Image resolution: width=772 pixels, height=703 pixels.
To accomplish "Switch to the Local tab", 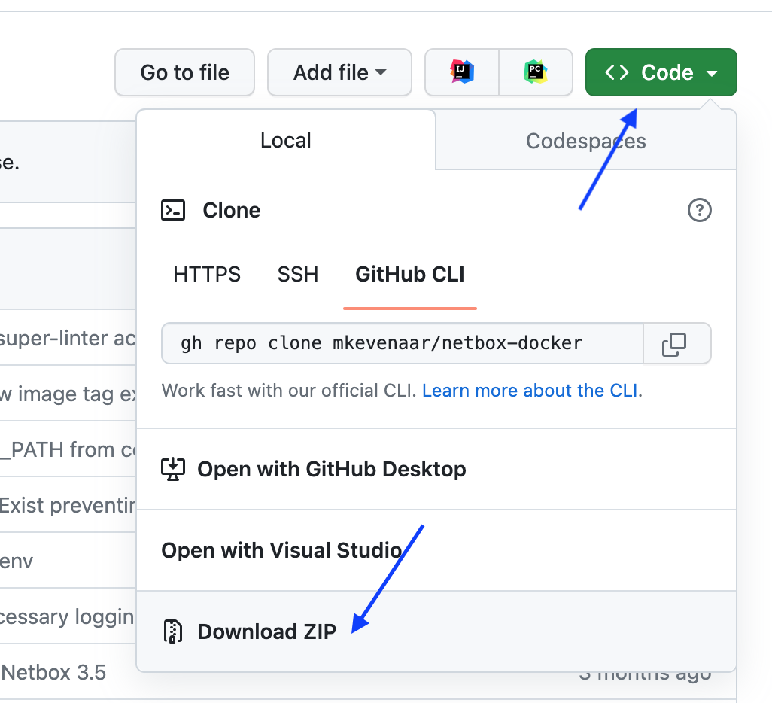I will [285, 140].
